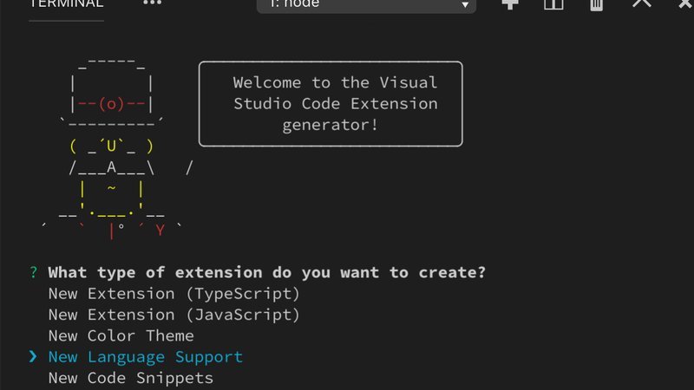This screenshot has width=694, height=390.
Task: Pick the New Color Theme option
Action: [x=121, y=335]
